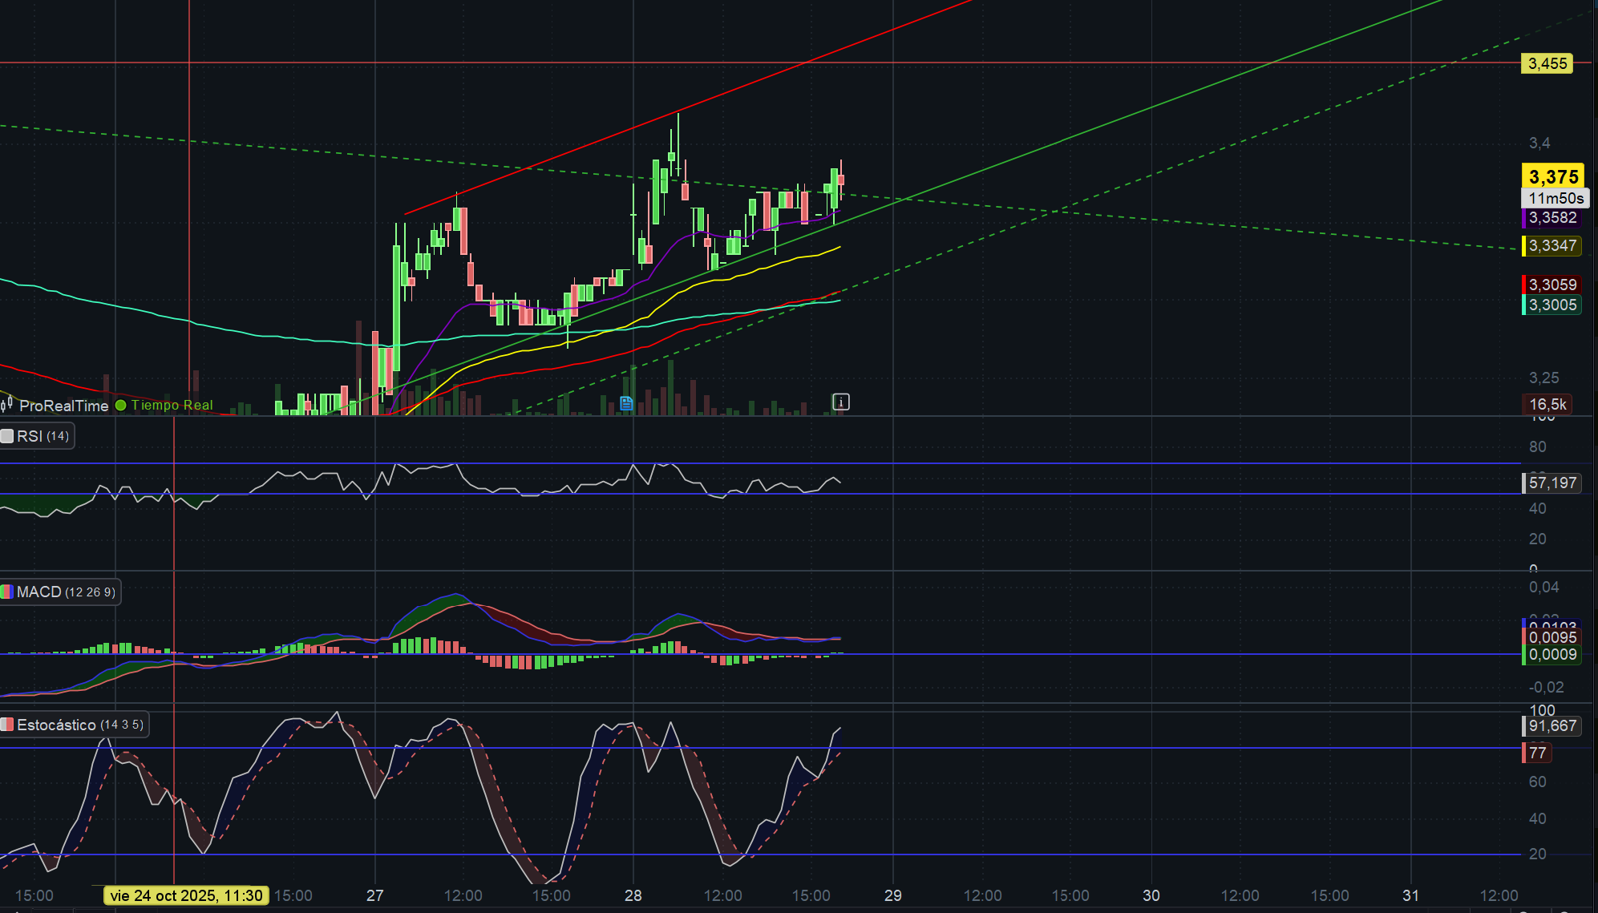The width and height of the screenshot is (1598, 913).
Task: Click the red icon beside Estocástico
Action: pos(7,725)
